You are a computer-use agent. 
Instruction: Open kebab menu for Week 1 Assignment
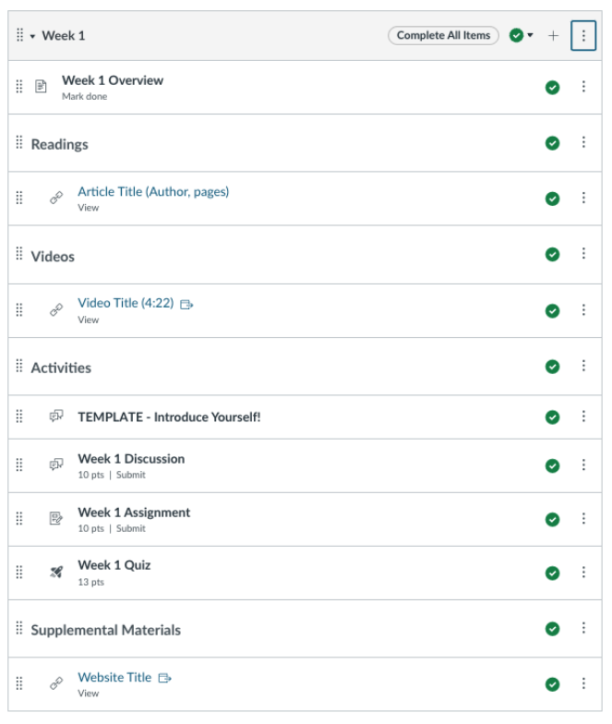click(583, 519)
